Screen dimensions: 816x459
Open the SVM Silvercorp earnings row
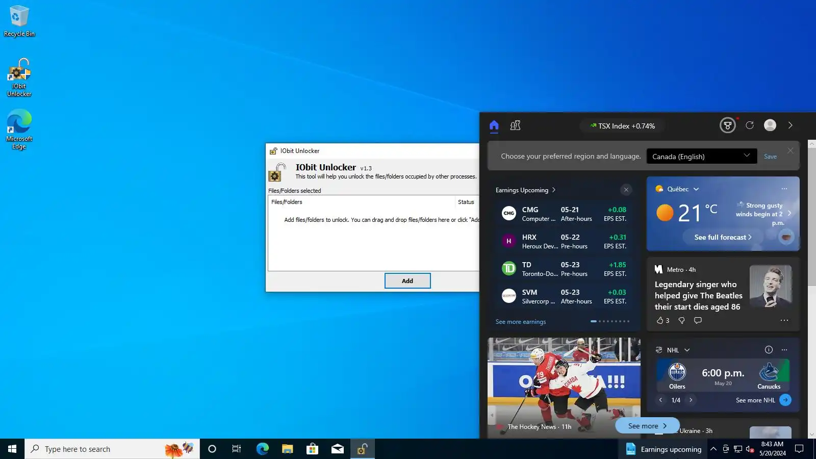pyautogui.click(x=564, y=296)
